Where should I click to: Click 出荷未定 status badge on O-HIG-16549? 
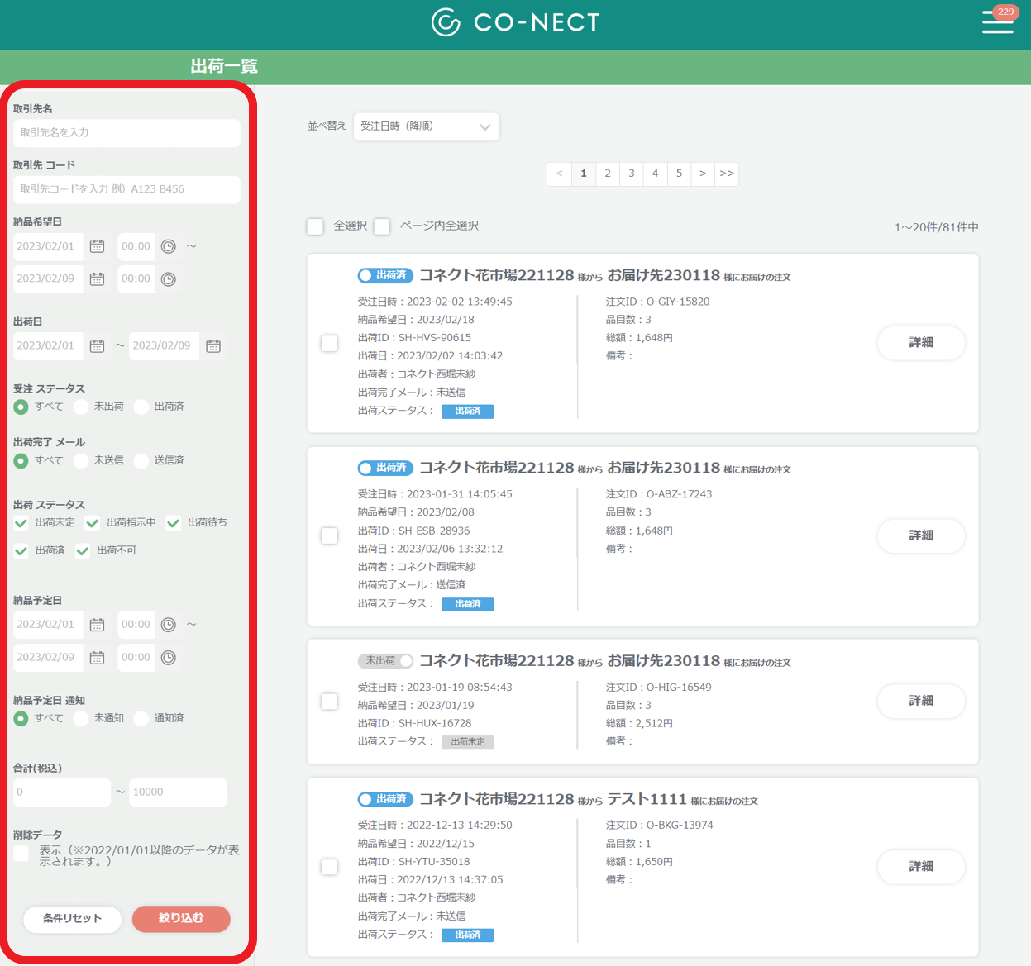pyautogui.click(x=467, y=742)
